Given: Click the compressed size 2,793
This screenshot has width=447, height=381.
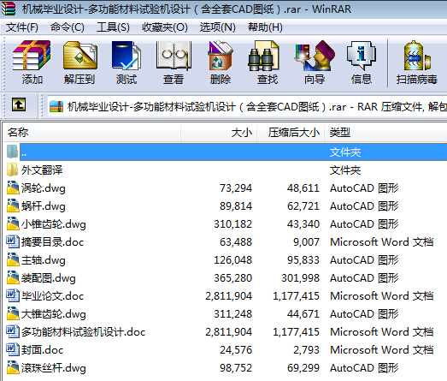Looking at the screenshot, I should [x=307, y=350].
